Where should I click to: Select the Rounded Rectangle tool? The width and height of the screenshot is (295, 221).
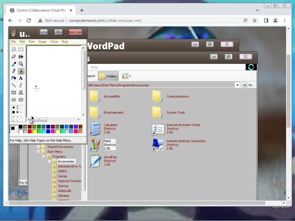[x=21, y=100]
